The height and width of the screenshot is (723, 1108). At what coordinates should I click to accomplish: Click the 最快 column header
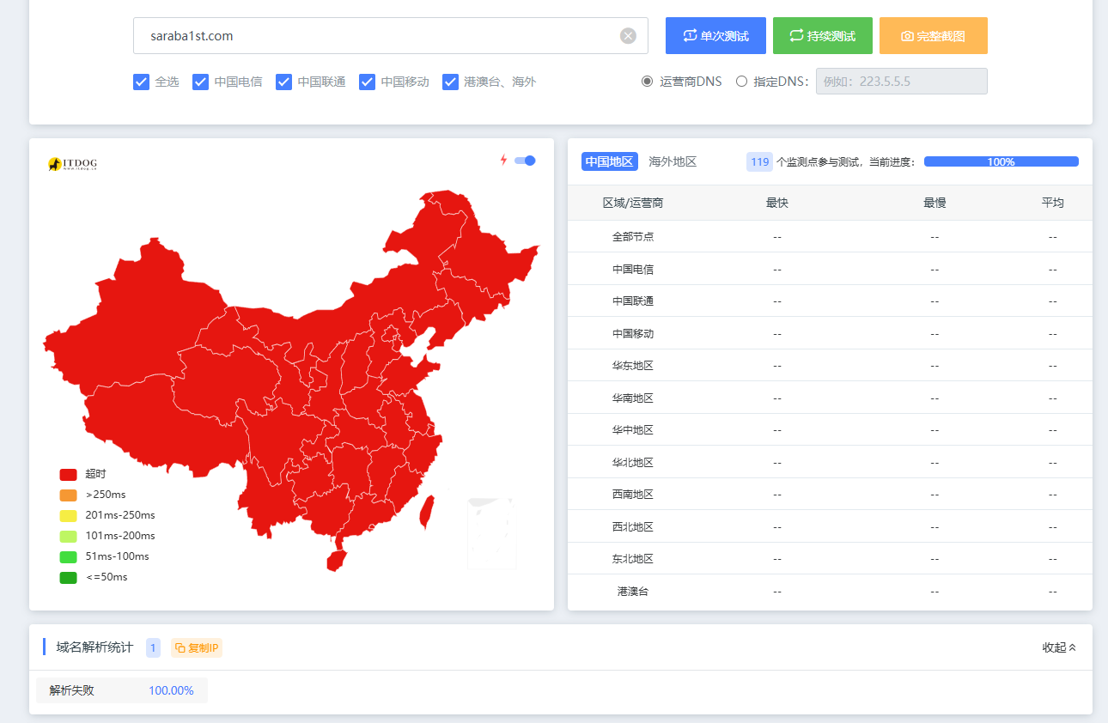[x=777, y=203]
